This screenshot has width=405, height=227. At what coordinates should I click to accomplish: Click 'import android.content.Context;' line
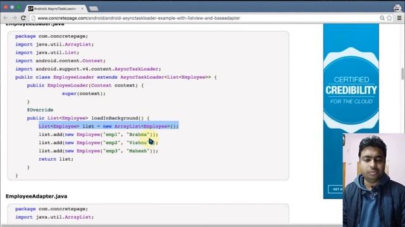(60, 61)
